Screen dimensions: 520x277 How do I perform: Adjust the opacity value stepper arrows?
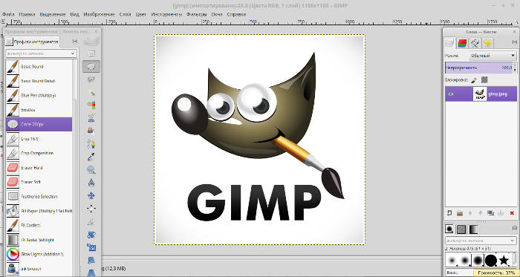(515, 68)
